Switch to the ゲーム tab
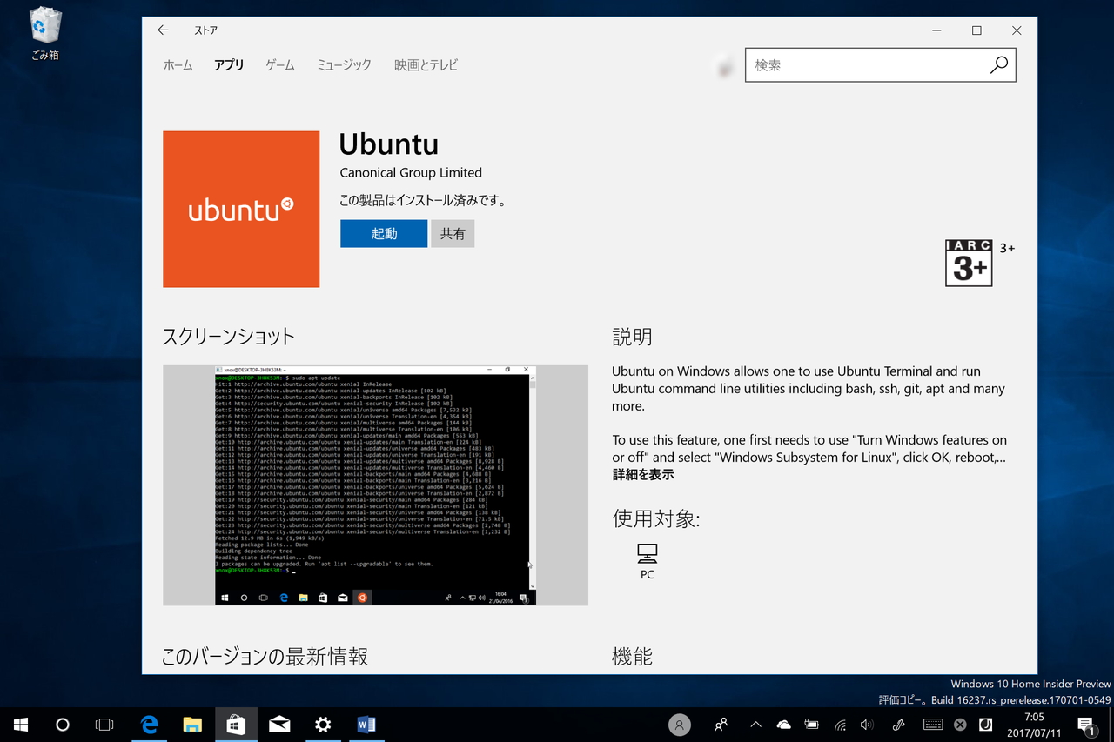This screenshot has width=1114, height=742. point(279,64)
